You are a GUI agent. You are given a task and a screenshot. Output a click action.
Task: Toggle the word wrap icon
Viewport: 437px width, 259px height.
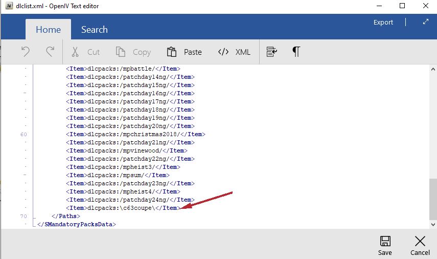[271, 52]
